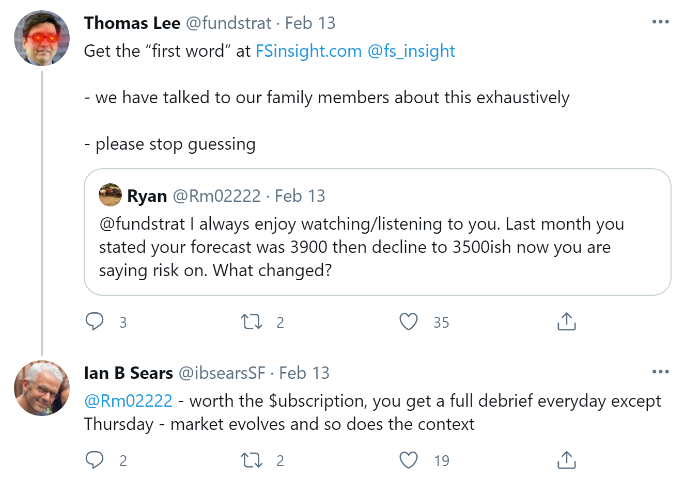Reply to Thomas Lee's tweet
685x480 pixels.
(x=95, y=322)
